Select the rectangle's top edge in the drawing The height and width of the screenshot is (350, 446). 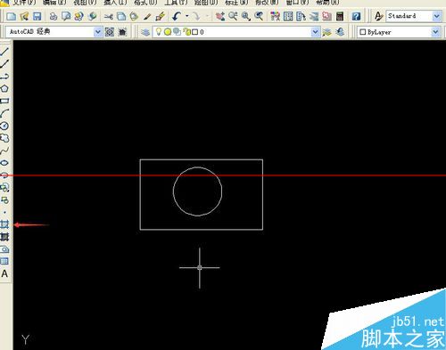pos(202,159)
